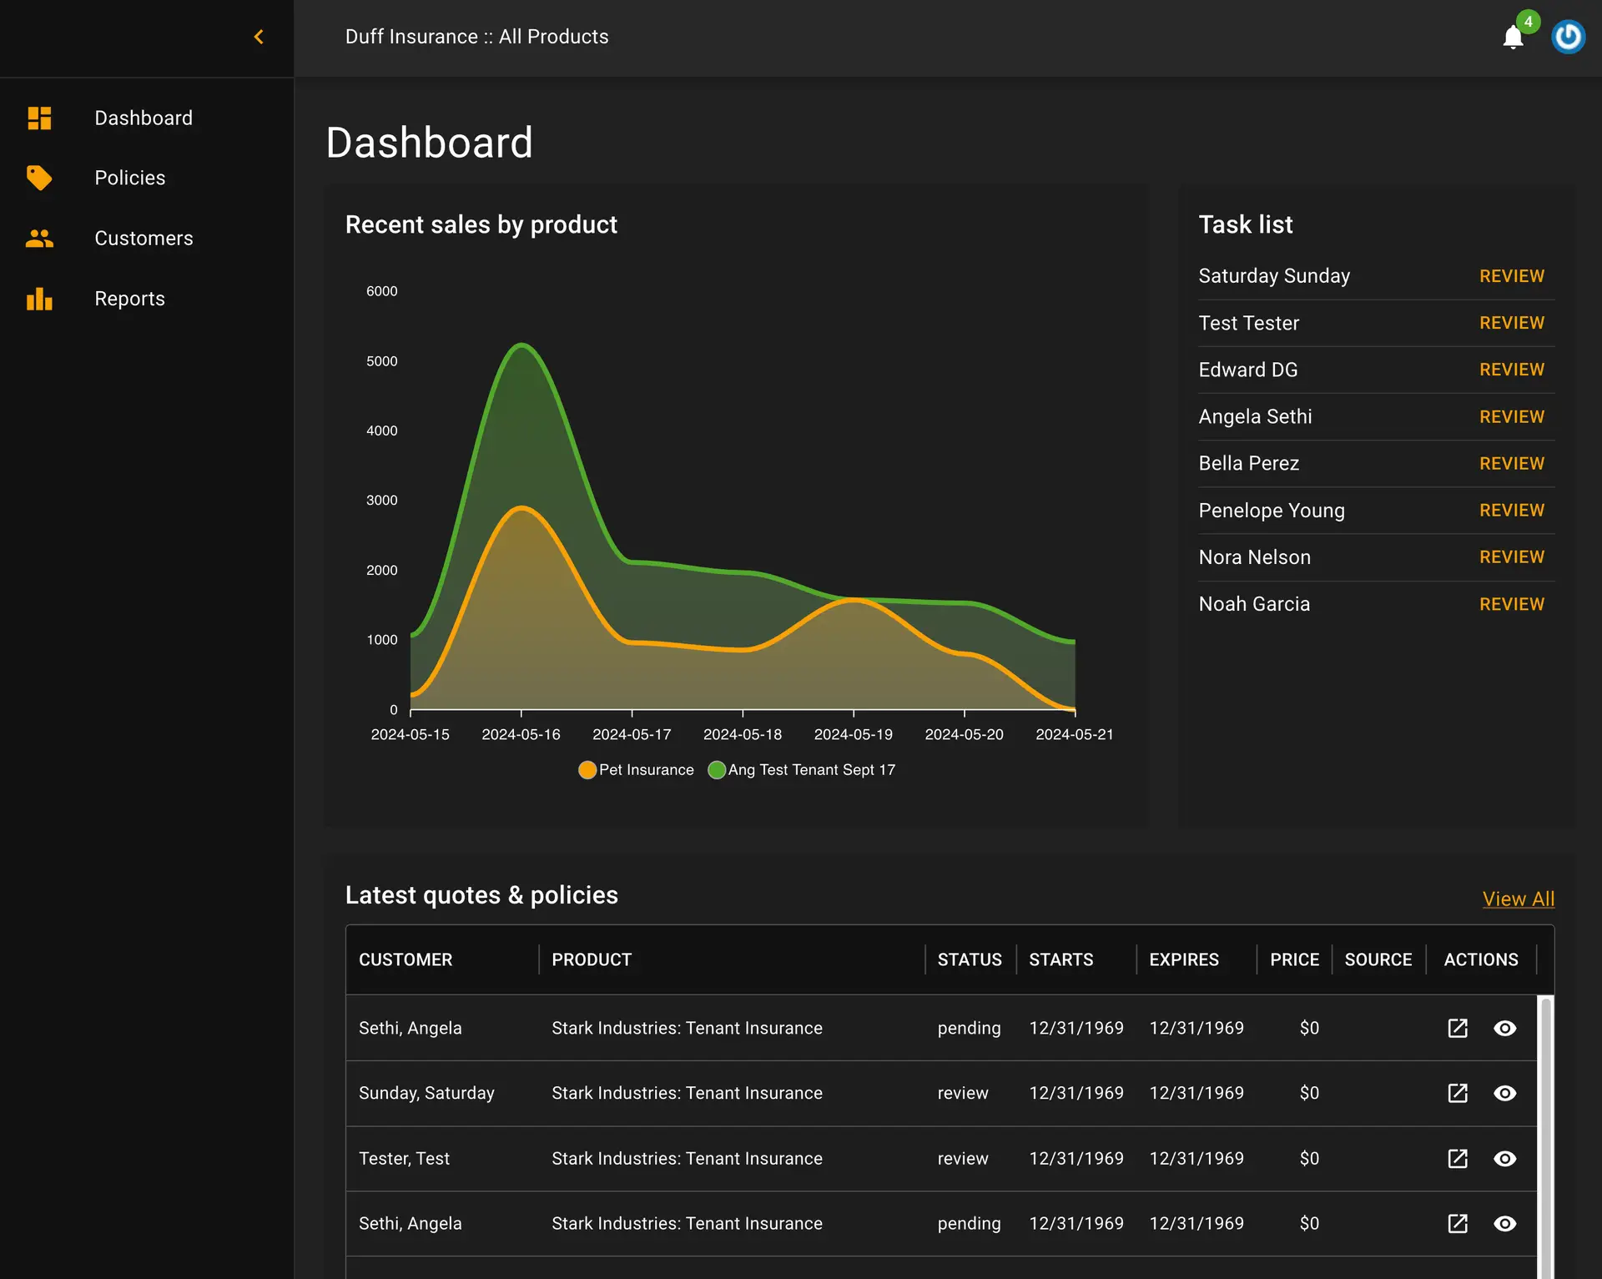Review the Angela Sethi task
1602x1279 pixels.
[x=1511, y=417]
